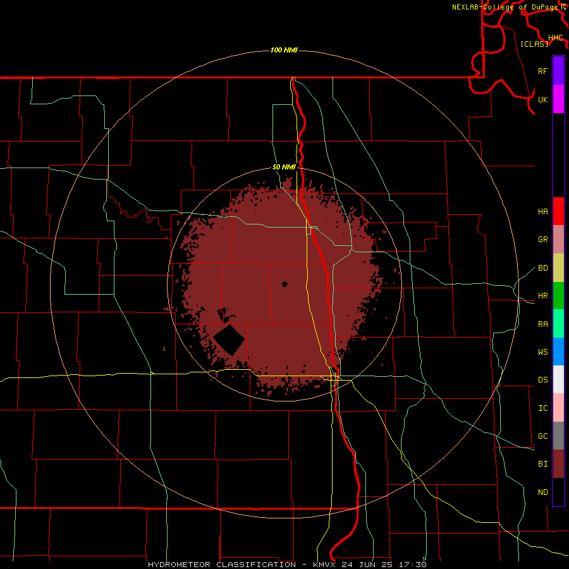The image size is (569, 569).
Task: Click the HR green legend swatch
Action: 558,296
